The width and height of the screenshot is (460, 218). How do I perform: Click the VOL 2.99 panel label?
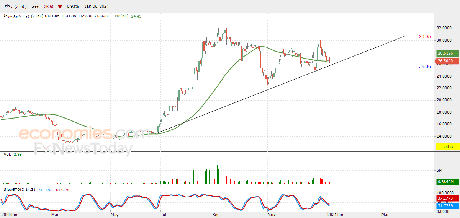point(13,154)
